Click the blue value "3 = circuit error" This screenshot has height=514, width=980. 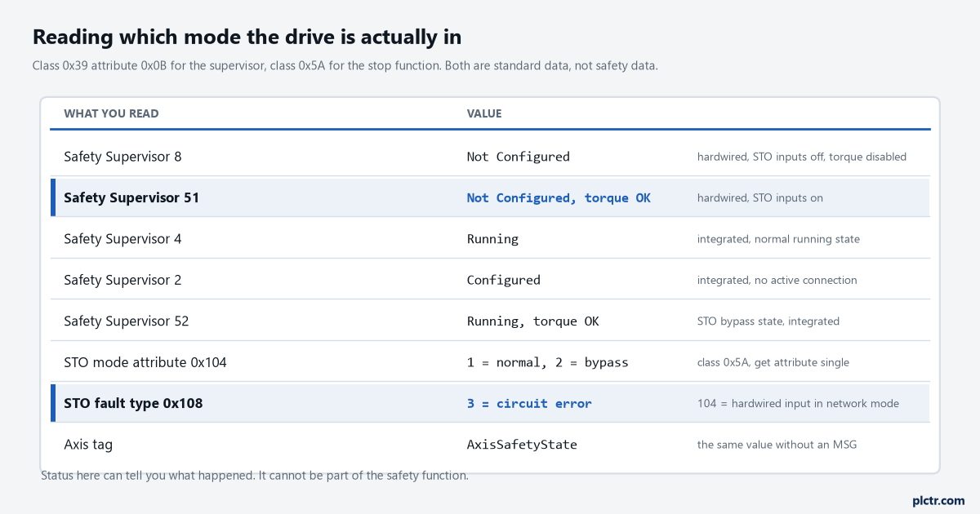click(529, 404)
